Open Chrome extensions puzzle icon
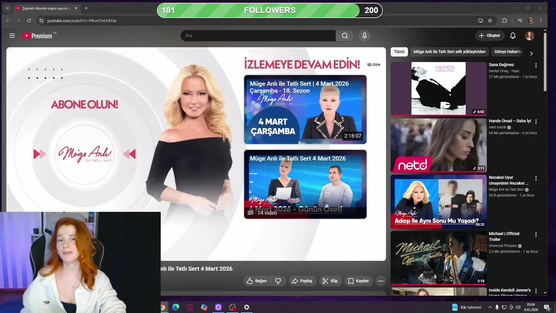The height and width of the screenshot is (313, 556). click(504, 20)
